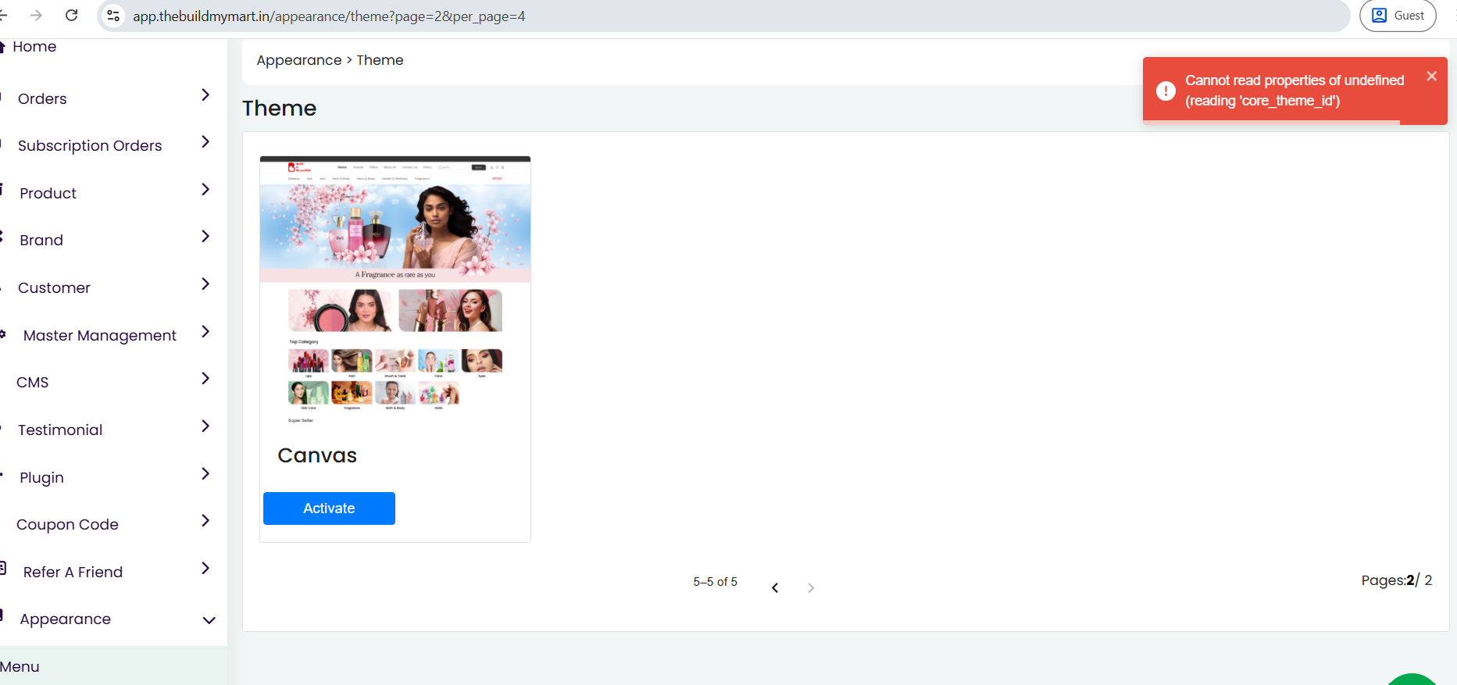Expand the Master Management chevron

[205, 332]
